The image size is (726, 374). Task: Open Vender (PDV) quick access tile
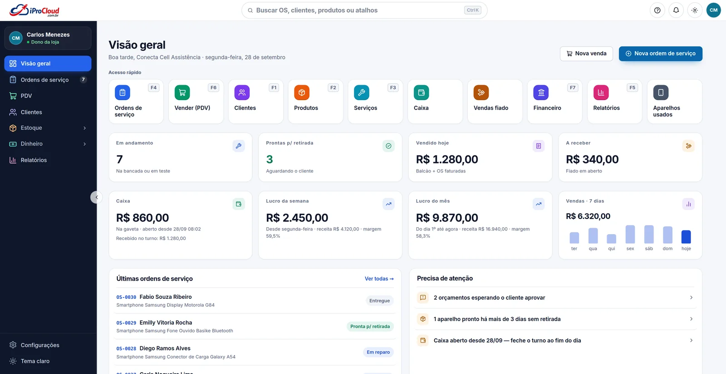coord(196,101)
